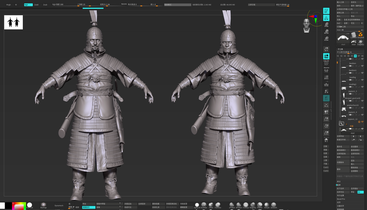Click the 载入工具 (Load Tool) button
Screen dimensions: 367x210
[343, 2]
